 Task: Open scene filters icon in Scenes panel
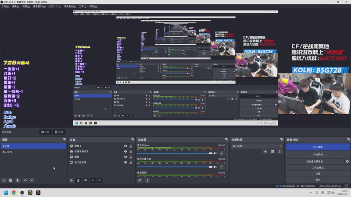pyautogui.click(x=18, y=180)
